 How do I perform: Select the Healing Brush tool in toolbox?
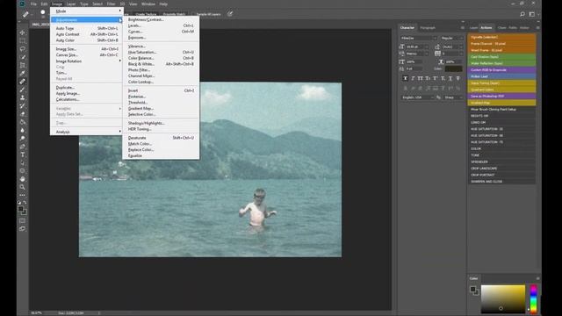pos(23,82)
